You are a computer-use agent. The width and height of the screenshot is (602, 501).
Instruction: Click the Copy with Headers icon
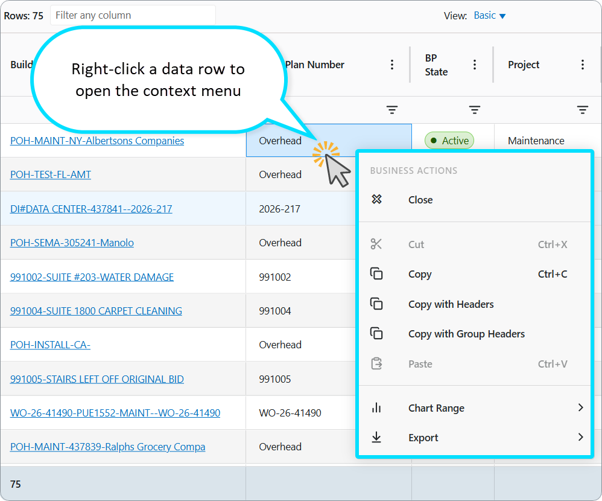(x=376, y=304)
